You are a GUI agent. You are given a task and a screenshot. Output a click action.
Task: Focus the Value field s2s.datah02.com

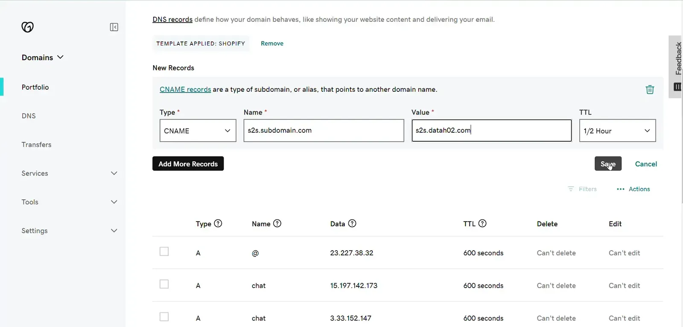point(491,131)
